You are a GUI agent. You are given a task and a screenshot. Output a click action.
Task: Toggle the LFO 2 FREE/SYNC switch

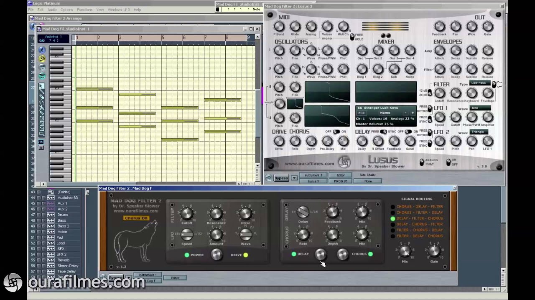click(x=430, y=143)
